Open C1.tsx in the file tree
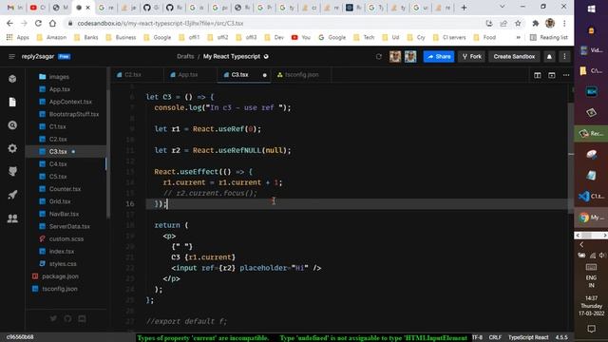The width and height of the screenshot is (608, 342). tap(57, 126)
